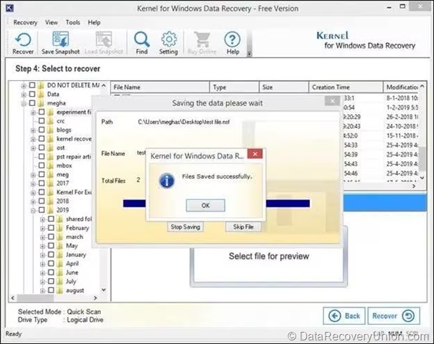Check the 2018 folder checkbox
Screen dimensions: 434x344
click(x=42, y=201)
